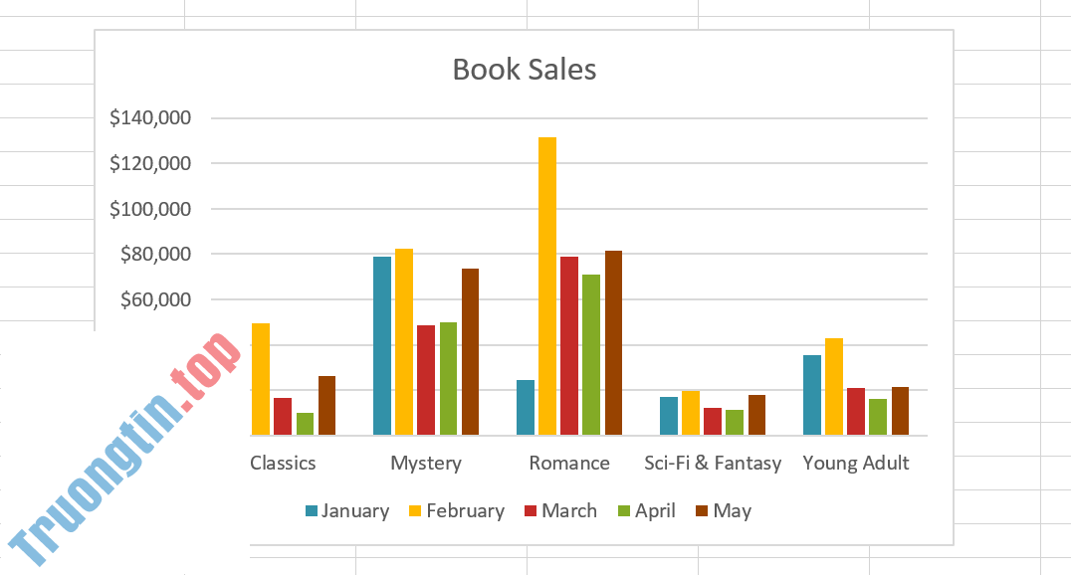Click the Classics category label
This screenshot has height=575, width=1071.
point(284,464)
